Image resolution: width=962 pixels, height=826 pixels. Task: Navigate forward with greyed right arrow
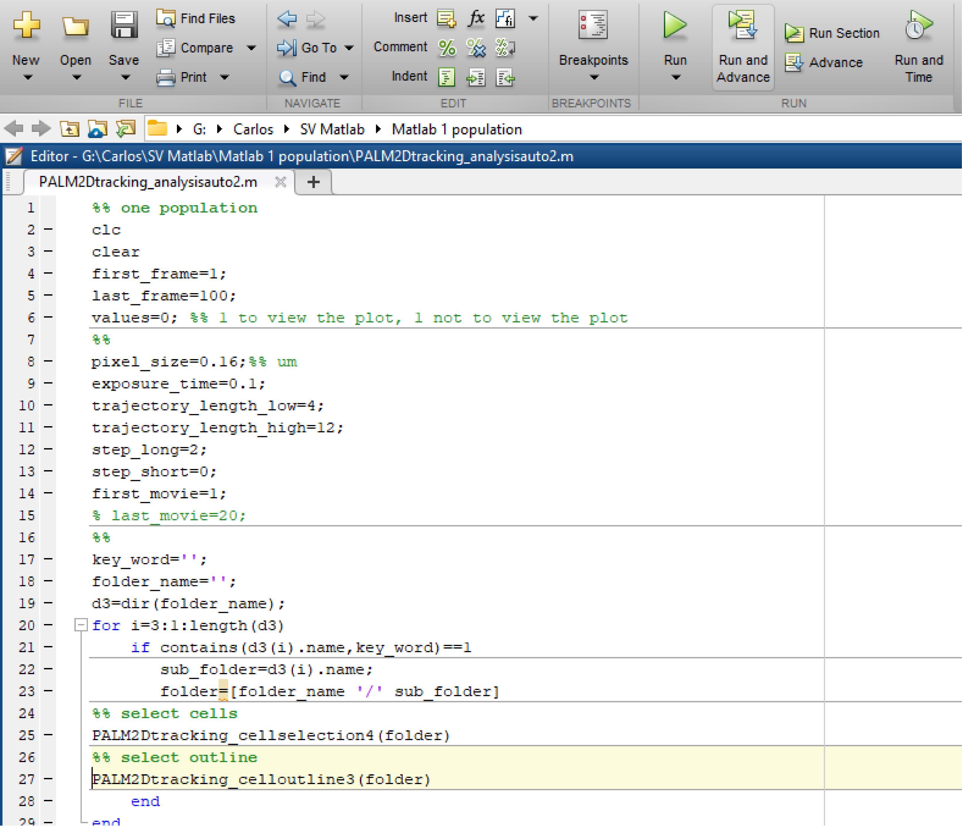pos(316,18)
